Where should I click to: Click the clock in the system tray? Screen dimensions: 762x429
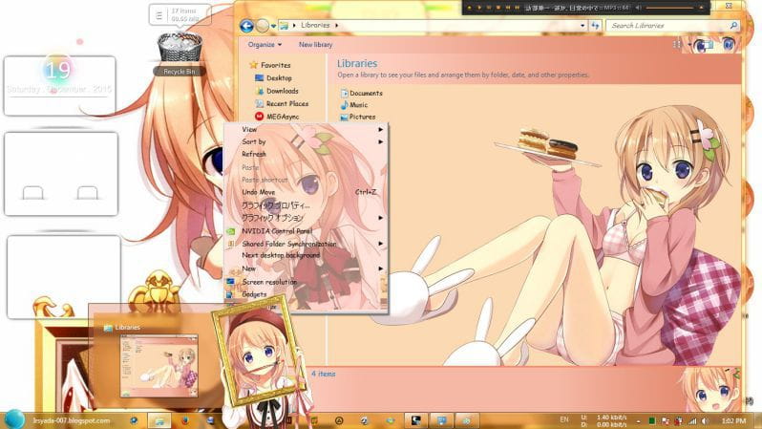[x=735, y=419]
